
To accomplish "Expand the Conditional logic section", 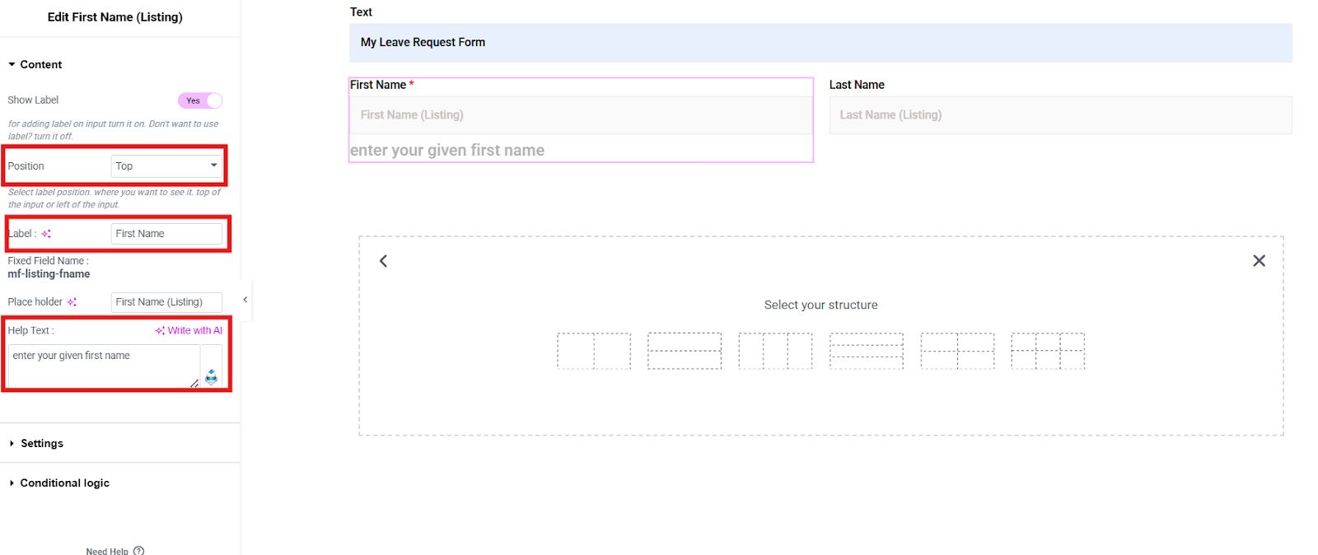I will 59,483.
